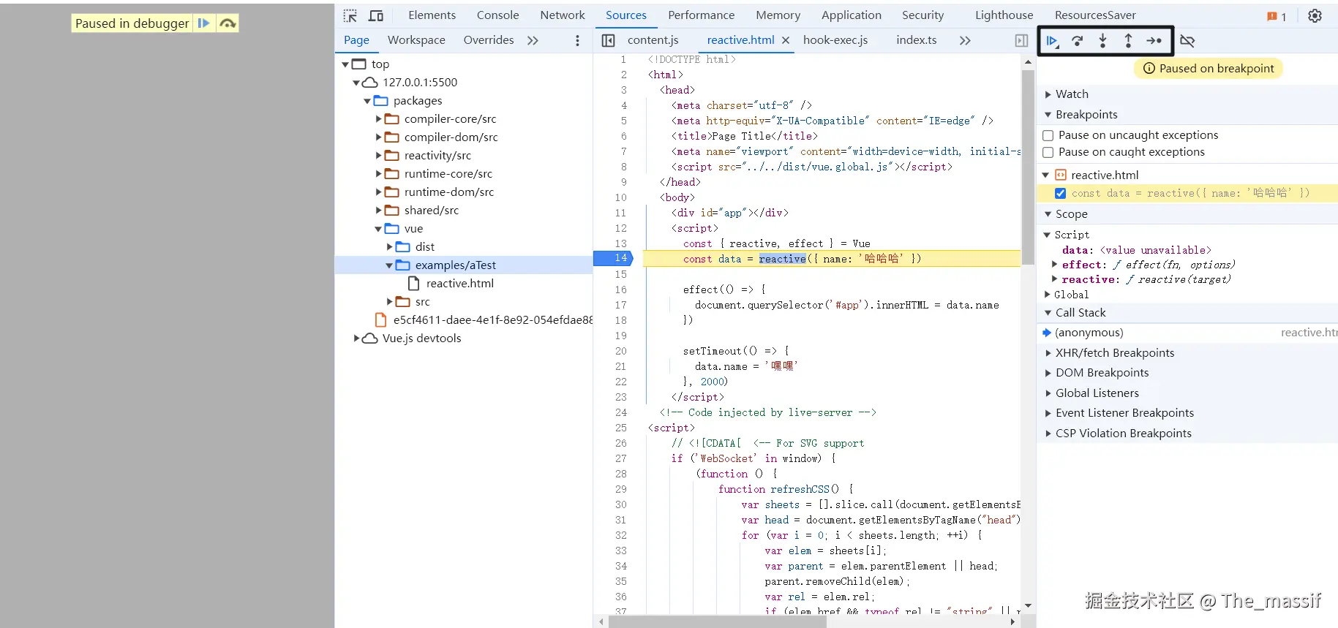Expand the Watch section
Viewport: 1338px width, 628px height.
tap(1072, 94)
